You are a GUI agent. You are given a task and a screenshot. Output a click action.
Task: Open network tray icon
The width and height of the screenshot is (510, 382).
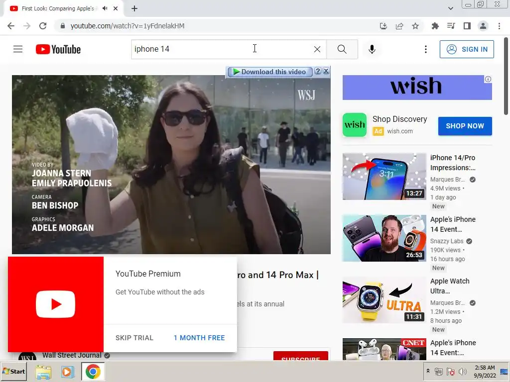(438, 371)
